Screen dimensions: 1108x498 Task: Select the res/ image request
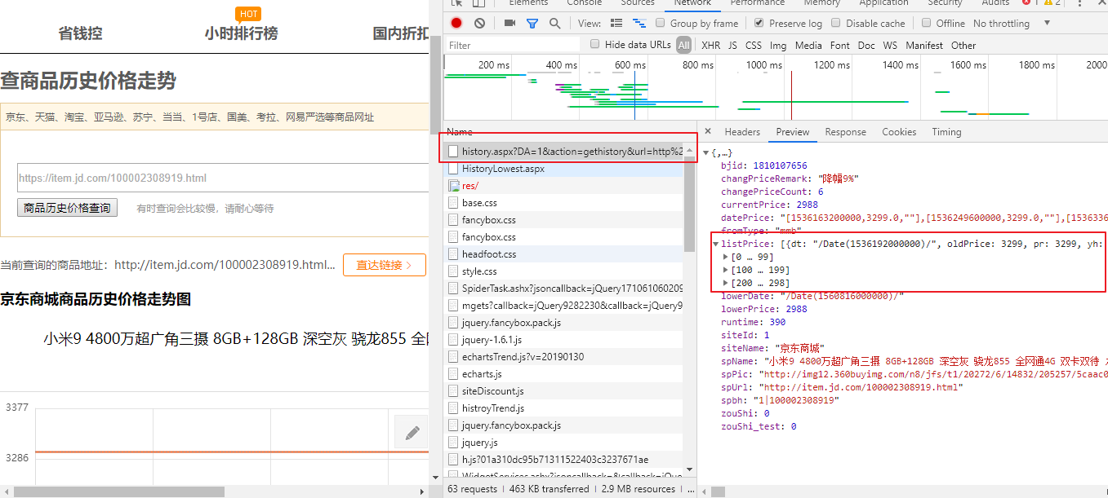[x=563, y=186]
